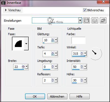Expand the Vorschau preview triangle
This screenshot has width=110, height=102.
pyautogui.click(x=6, y=10)
